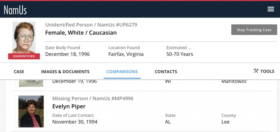280x132 pixels.
Task: Click the NamUs #UP6279 case heading
Action: click(91, 25)
